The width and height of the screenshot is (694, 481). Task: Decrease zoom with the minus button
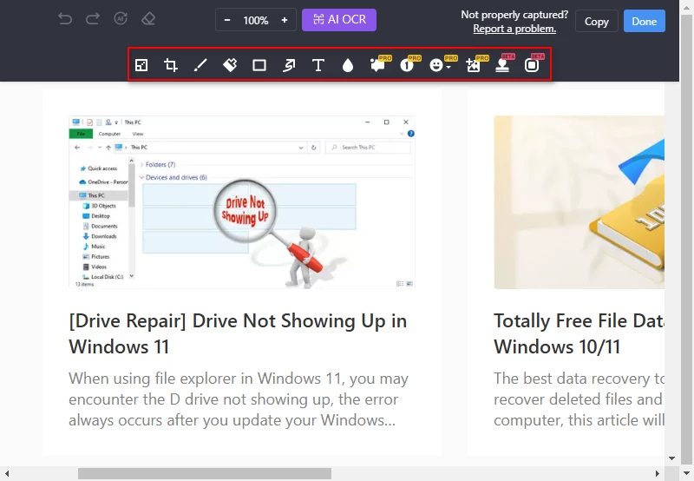(x=227, y=20)
